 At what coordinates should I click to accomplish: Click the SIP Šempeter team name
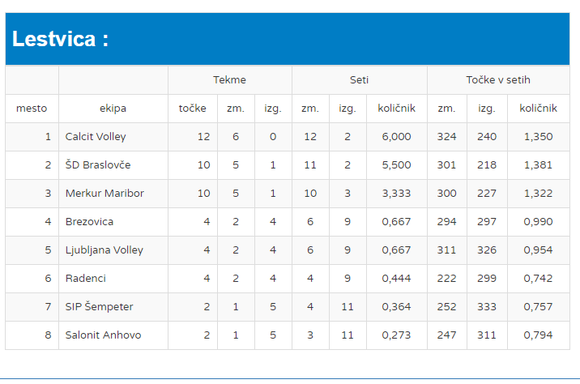pos(99,306)
